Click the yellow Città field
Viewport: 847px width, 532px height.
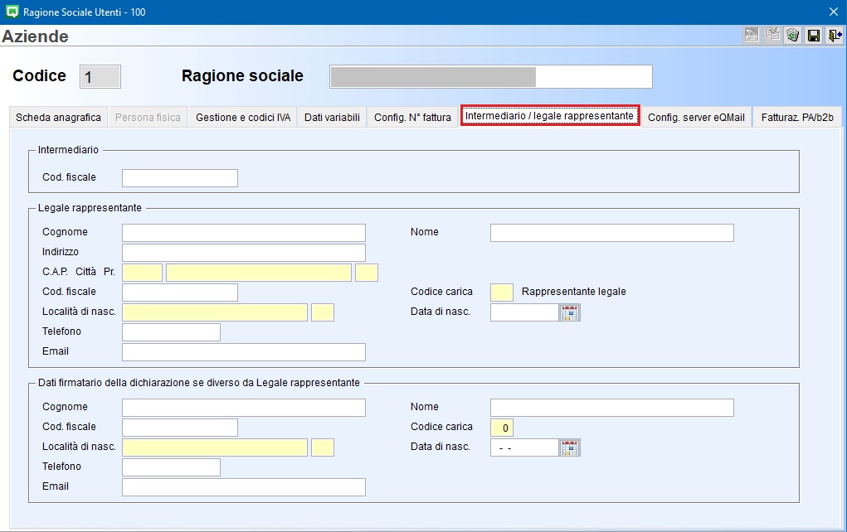(x=259, y=273)
